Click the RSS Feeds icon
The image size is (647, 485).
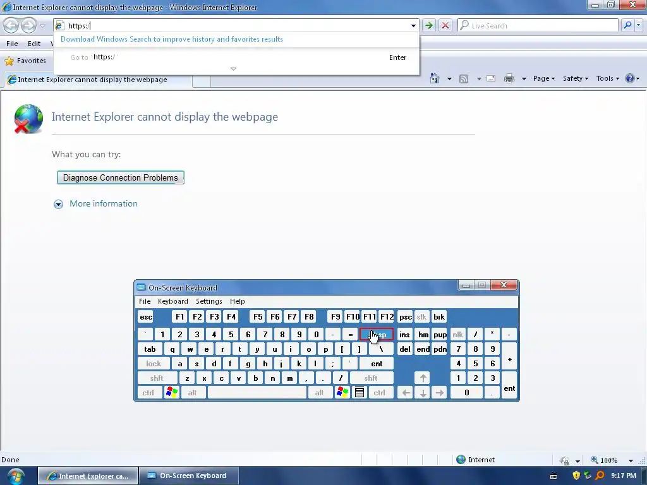(x=464, y=78)
